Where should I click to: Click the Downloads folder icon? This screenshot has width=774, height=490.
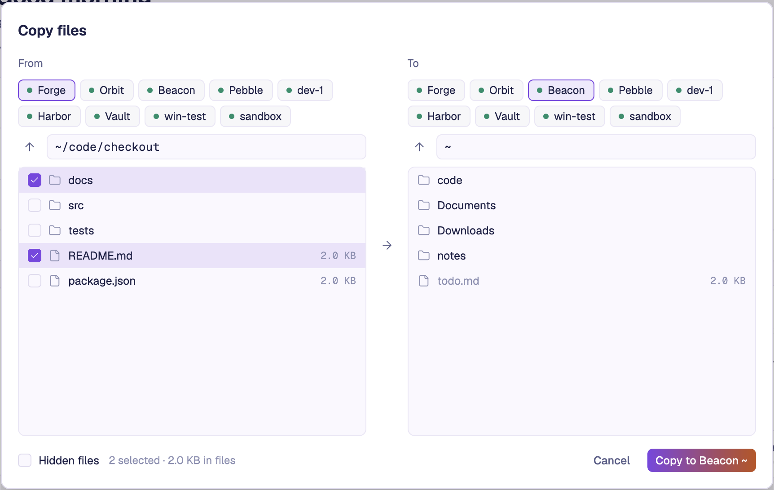pyautogui.click(x=424, y=230)
